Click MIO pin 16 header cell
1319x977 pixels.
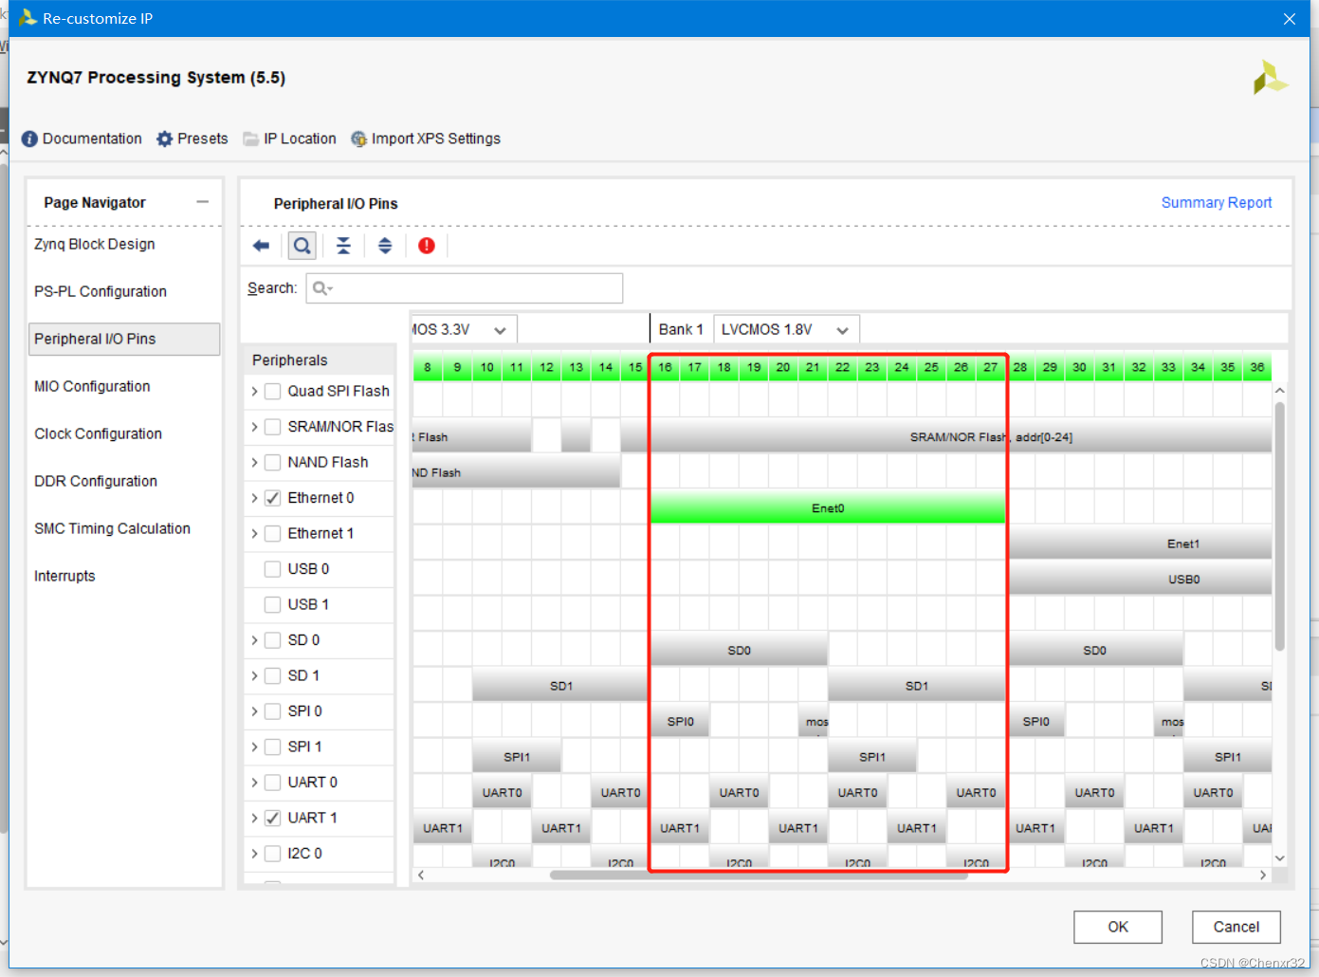point(665,367)
